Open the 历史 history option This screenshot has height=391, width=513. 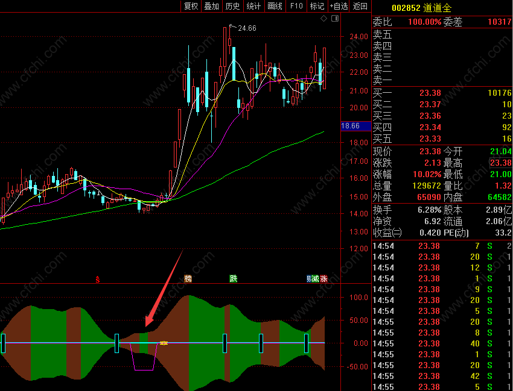click(232, 6)
